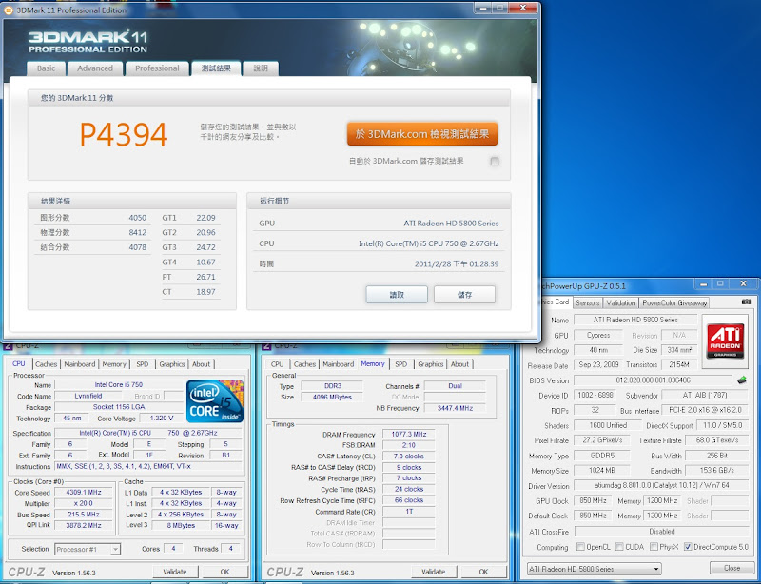Toggle the DirectCompute 5.0 checkbox

[x=688, y=547]
